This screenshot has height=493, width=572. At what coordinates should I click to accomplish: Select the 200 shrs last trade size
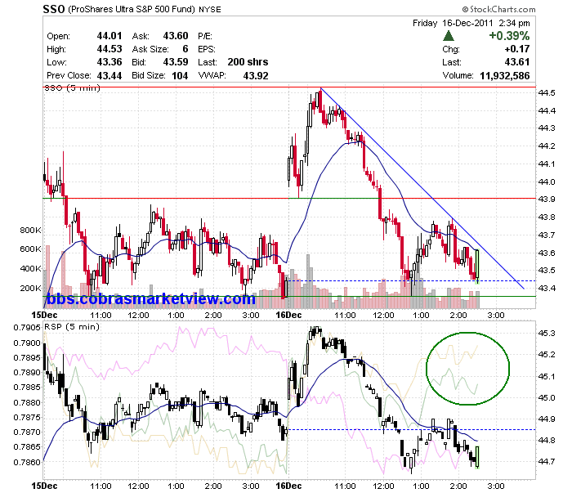(248, 62)
